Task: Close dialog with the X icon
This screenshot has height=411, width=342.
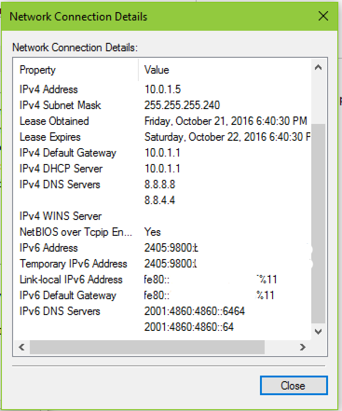Action: [323, 16]
